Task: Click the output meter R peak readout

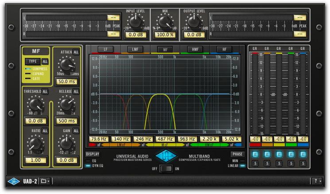Action: click(300, 34)
